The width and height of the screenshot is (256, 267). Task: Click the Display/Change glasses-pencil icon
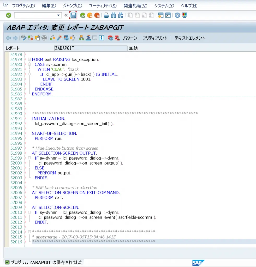coord(24,38)
